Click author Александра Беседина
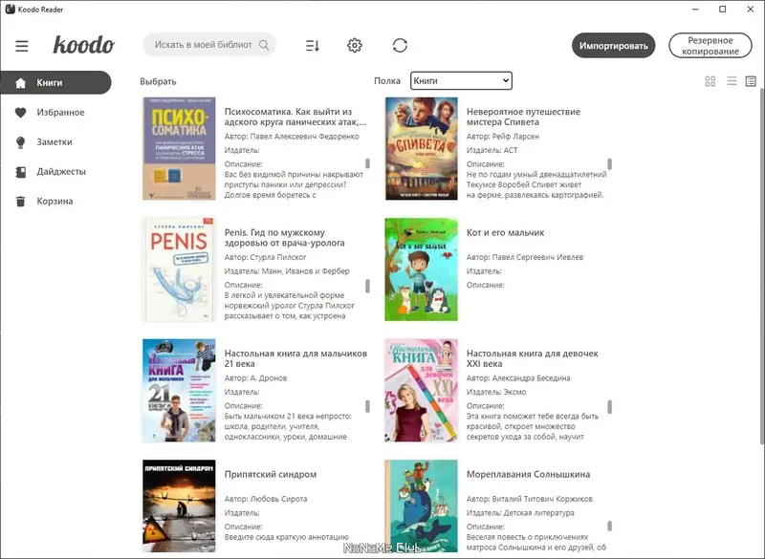Image resolution: width=765 pixels, height=559 pixels. click(x=531, y=378)
